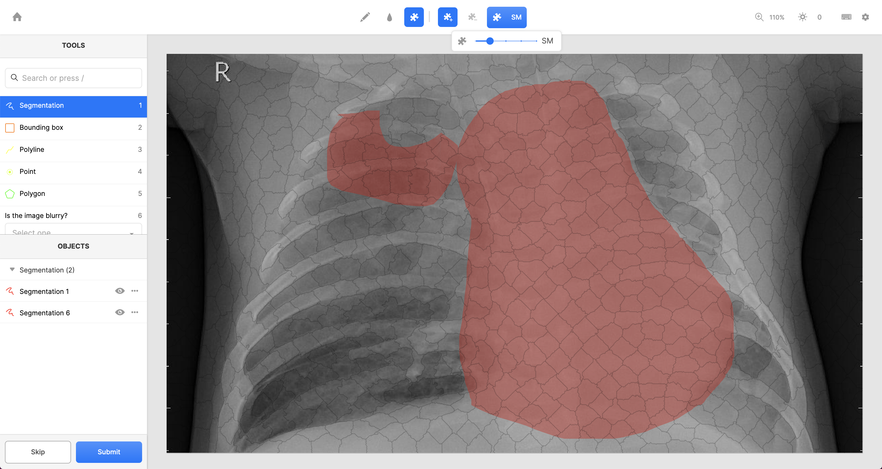Click the 110% zoom value
882x469 pixels.
(x=777, y=17)
